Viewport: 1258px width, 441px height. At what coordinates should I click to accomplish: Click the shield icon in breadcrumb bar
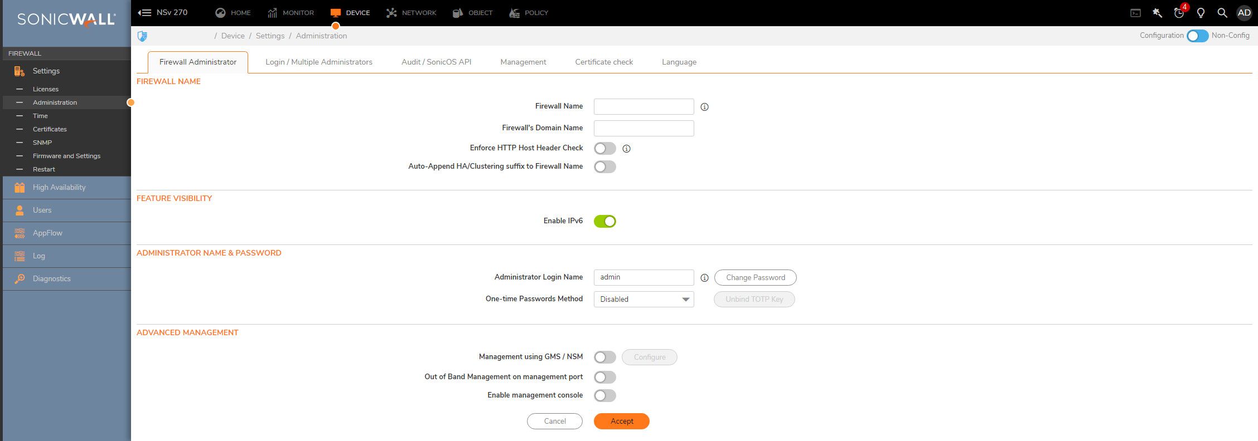click(142, 36)
